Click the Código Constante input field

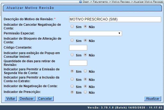78,48
